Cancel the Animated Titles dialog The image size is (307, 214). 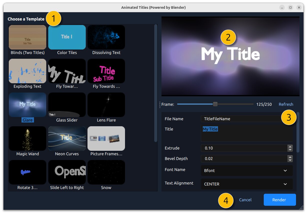[245, 200]
